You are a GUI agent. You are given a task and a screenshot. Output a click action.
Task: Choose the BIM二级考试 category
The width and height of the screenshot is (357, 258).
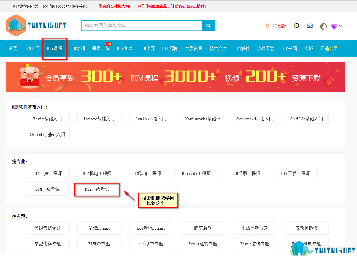(x=97, y=189)
